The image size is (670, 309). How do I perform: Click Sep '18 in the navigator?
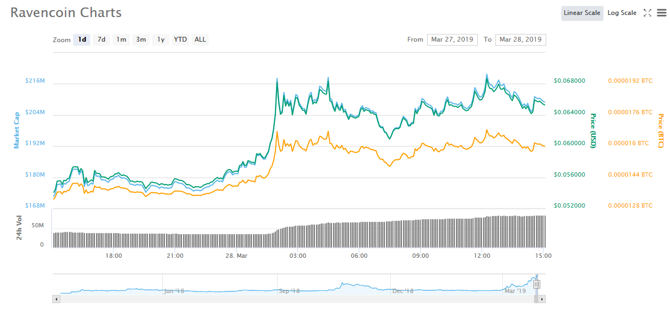click(289, 291)
